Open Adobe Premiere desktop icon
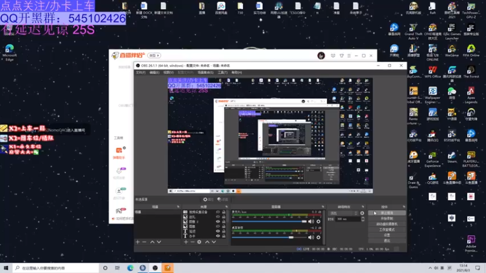The height and width of the screenshot is (273, 486). point(471,244)
